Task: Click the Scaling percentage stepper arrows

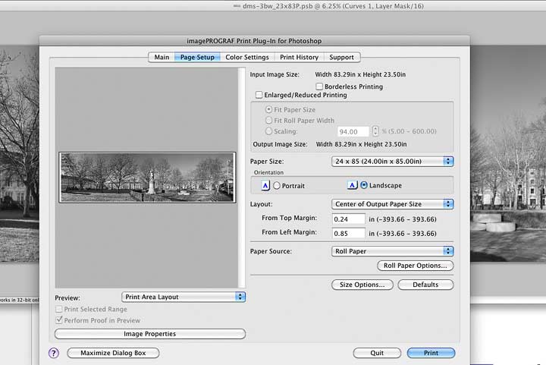Action: pyautogui.click(x=375, y=131)
